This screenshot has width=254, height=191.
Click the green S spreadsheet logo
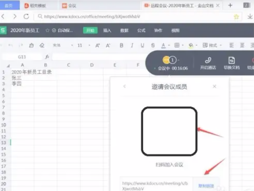coord(3,30)
